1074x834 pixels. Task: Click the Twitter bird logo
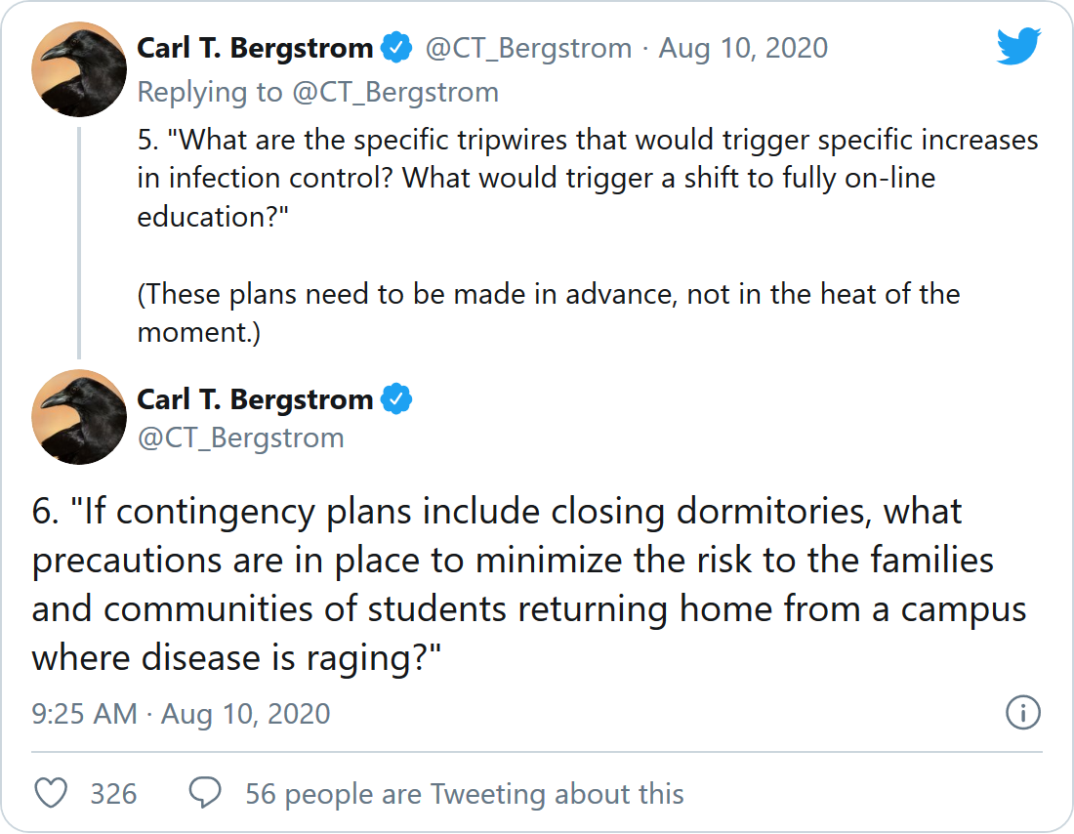(x=1018, y=47)
